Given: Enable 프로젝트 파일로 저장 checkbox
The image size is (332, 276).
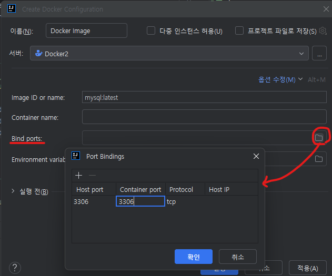Looking at the screenshot, I should point(239,30).
